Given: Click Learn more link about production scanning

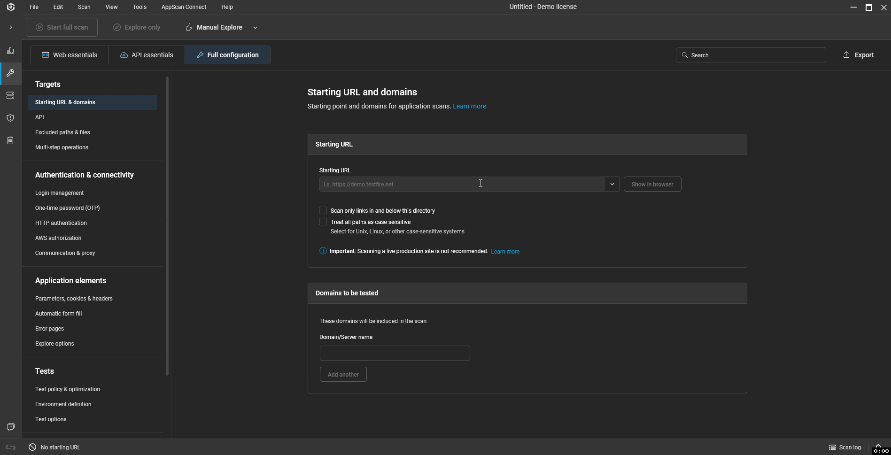Looking at the screenshot, I should click(x=505, y=252).
